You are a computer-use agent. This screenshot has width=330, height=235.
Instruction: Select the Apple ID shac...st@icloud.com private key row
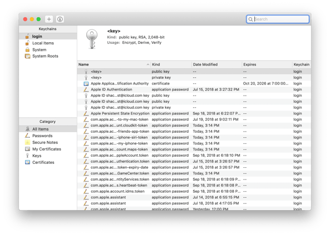point(194,107)
